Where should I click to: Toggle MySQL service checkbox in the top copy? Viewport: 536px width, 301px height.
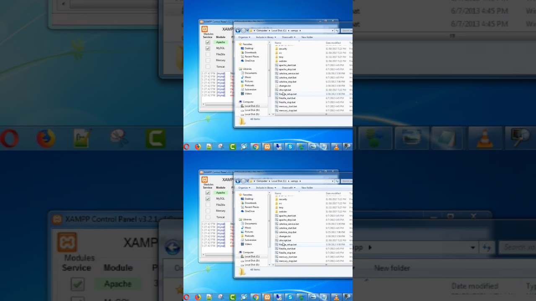point(208,48)
